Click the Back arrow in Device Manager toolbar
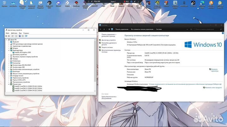227x127 pixels. (7, 36)
